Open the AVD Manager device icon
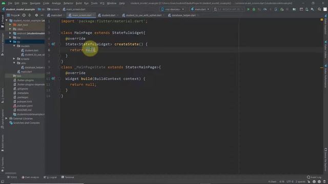This screenshot has height=184, width=328. [x=306, y=9]
